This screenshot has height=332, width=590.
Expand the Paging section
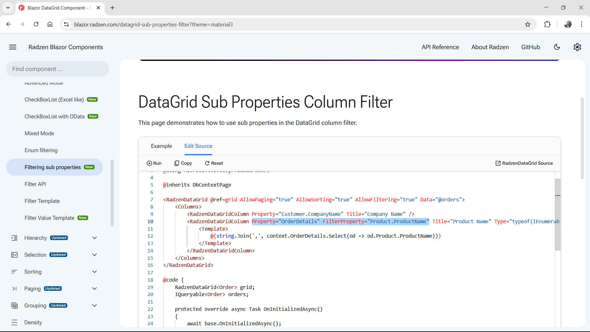pyautogui.click(x=94, y=289)
